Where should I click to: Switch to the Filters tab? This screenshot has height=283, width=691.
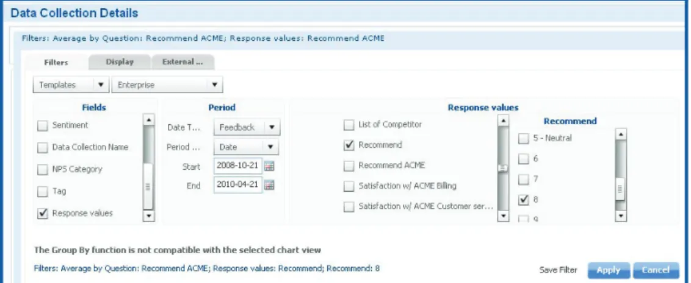pyautogui.click(x=56, y=63)
